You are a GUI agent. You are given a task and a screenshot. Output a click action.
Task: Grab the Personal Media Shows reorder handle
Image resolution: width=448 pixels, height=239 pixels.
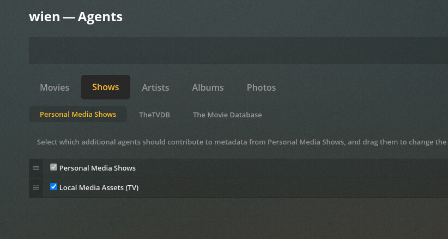coord(36,168)
